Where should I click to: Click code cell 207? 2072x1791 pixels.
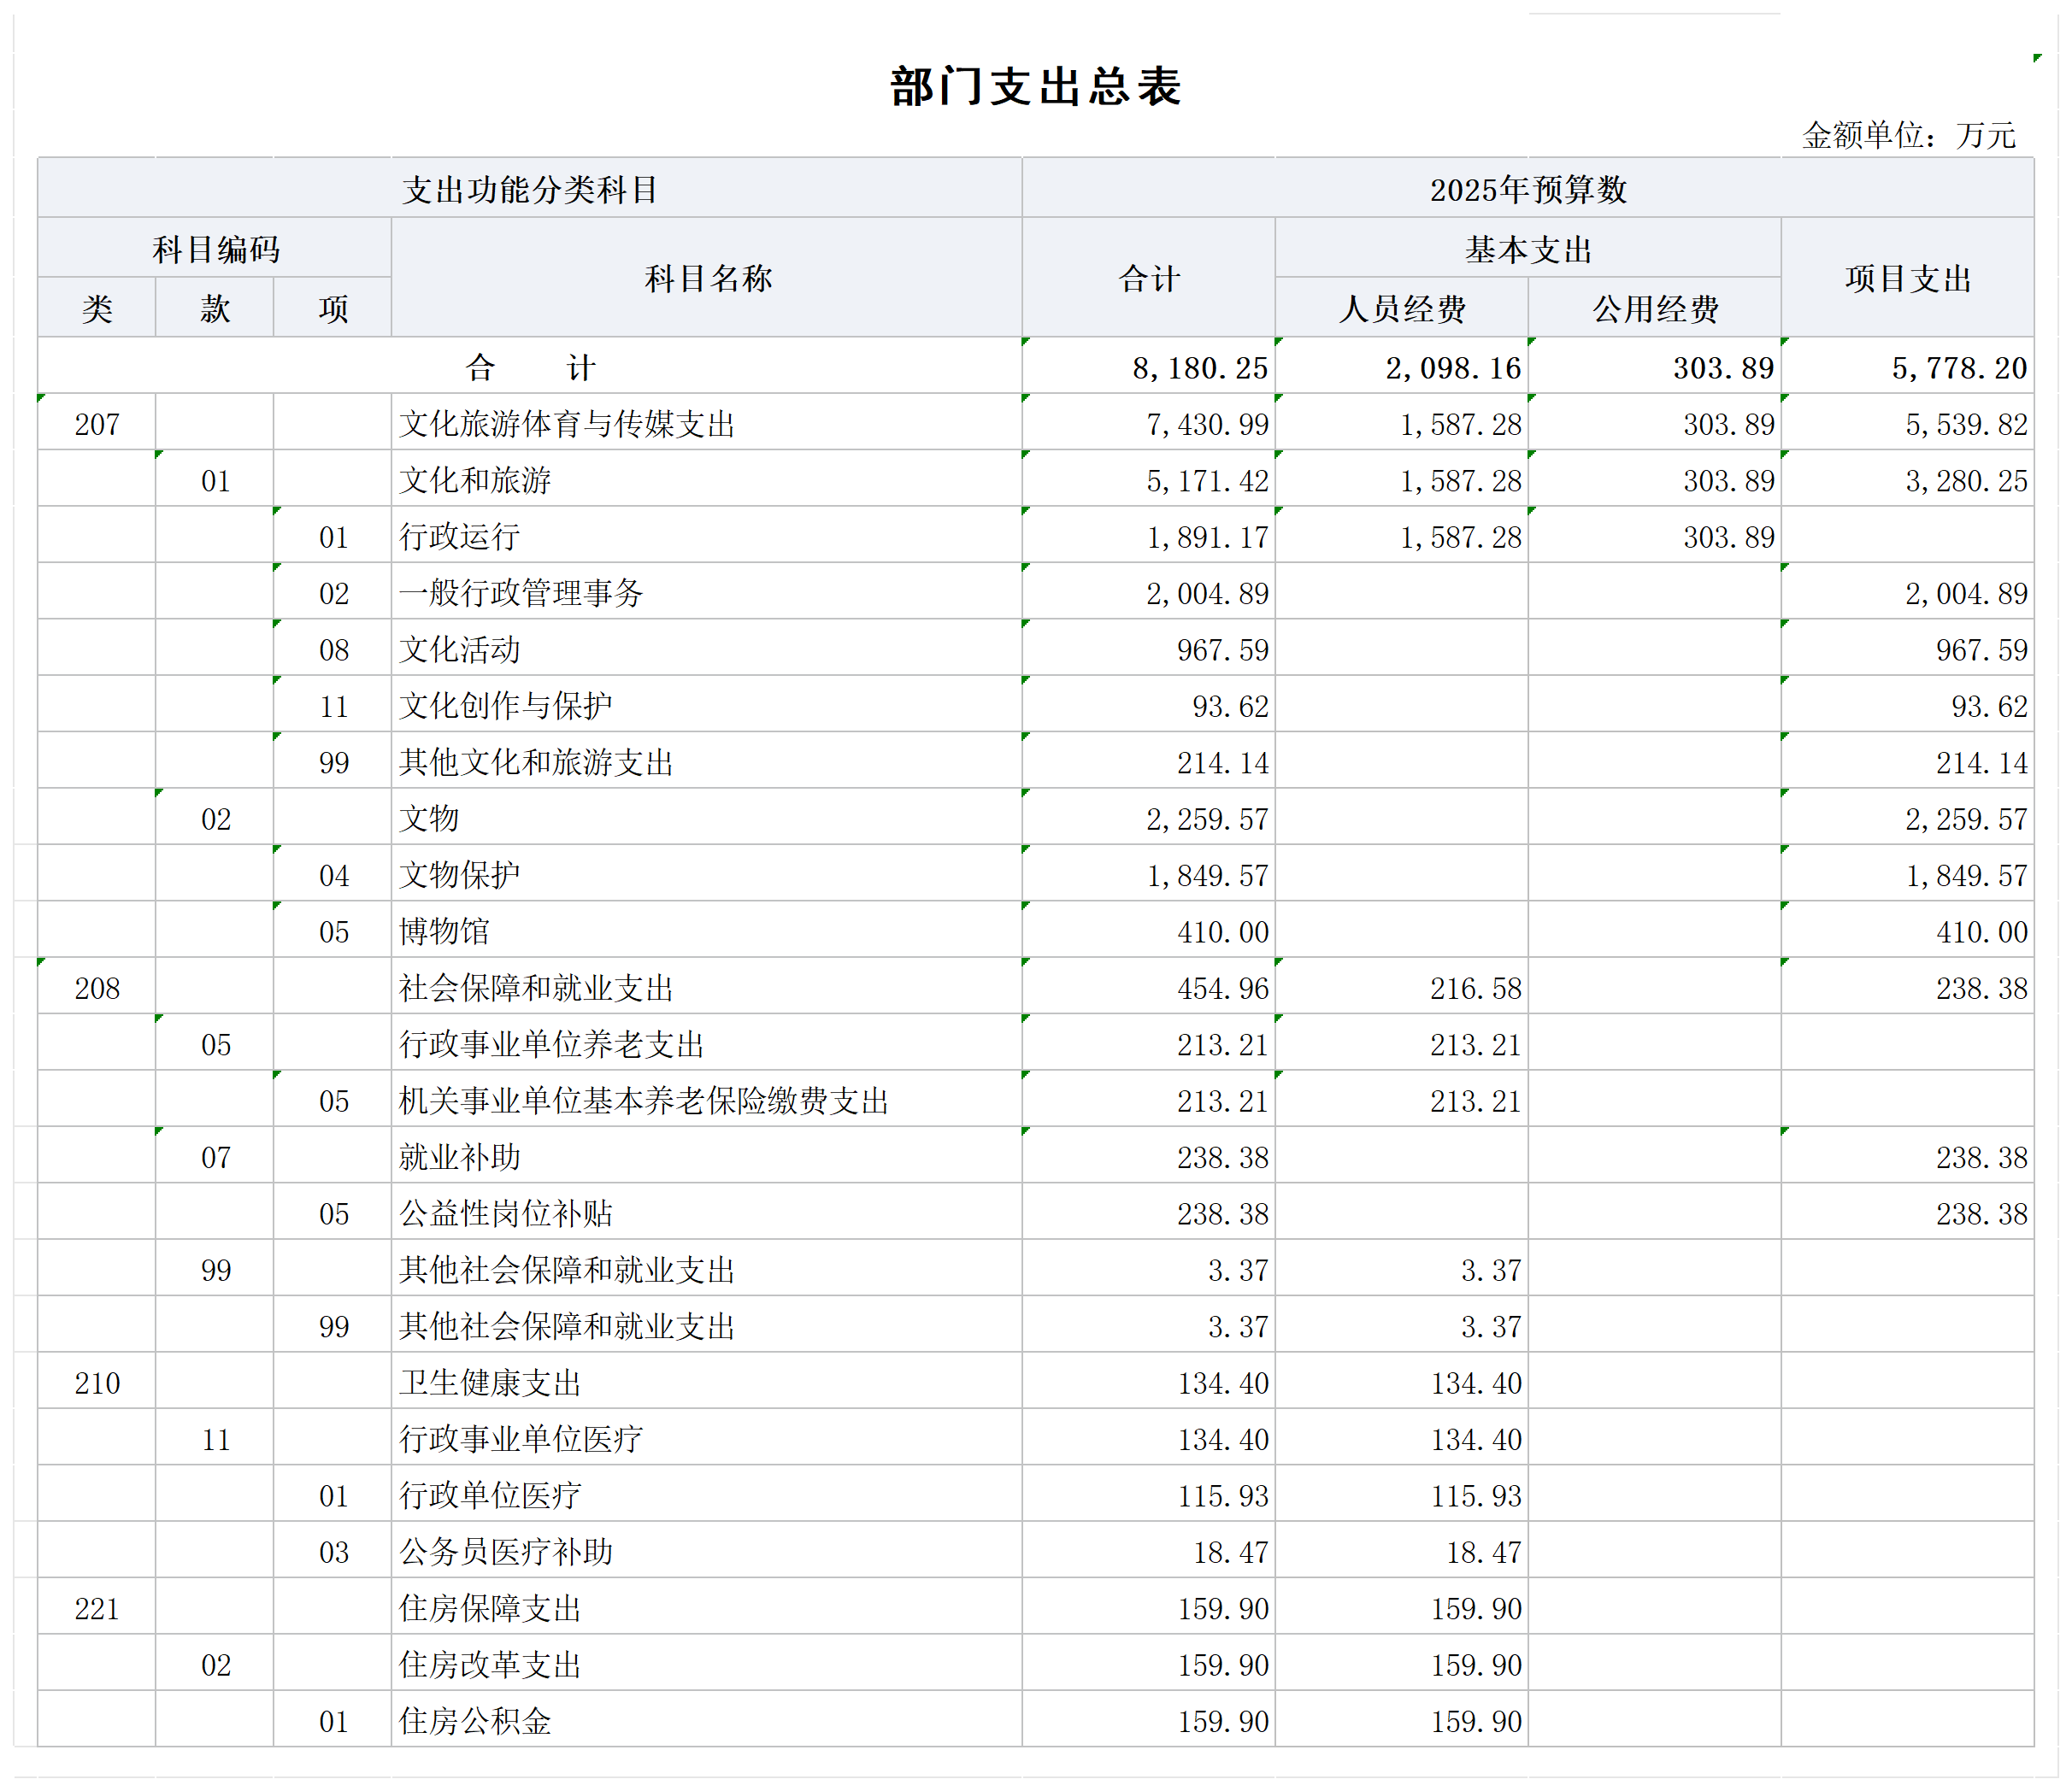tap(97, 424)
